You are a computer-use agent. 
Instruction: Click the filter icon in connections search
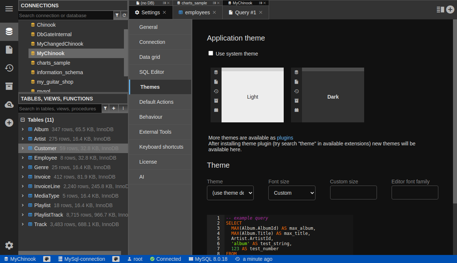pyautogui.click(x=117, y=15)
